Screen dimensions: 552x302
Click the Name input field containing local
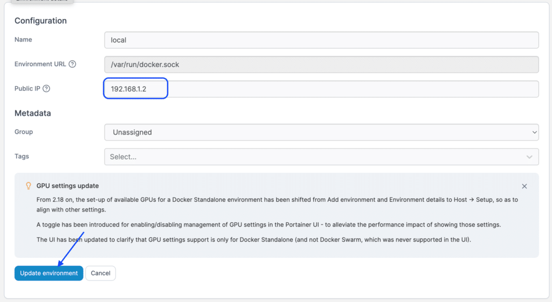(321, 40)
